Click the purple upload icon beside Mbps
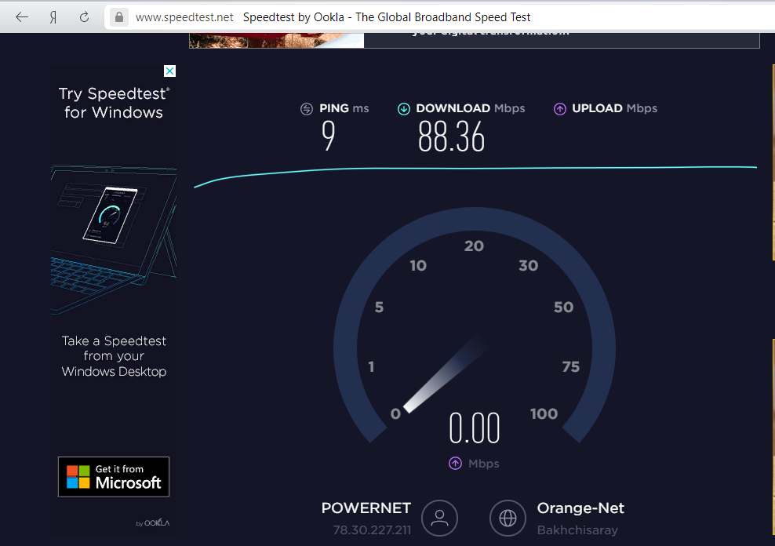This screenshot has width=775, height=546. pos(455,464)
